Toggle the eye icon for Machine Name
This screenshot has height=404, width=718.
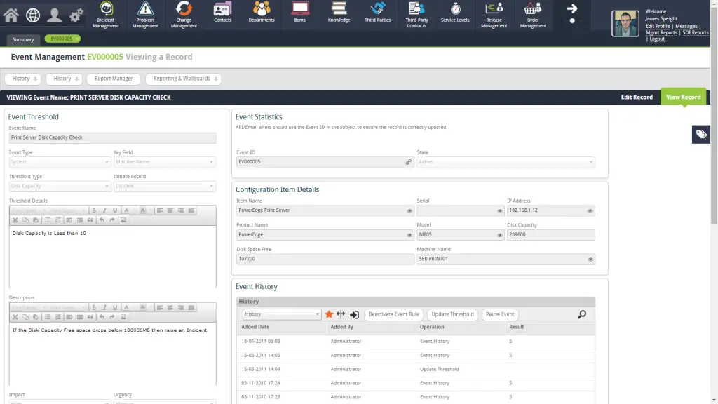pyautogui.click(x=590, y=260)
